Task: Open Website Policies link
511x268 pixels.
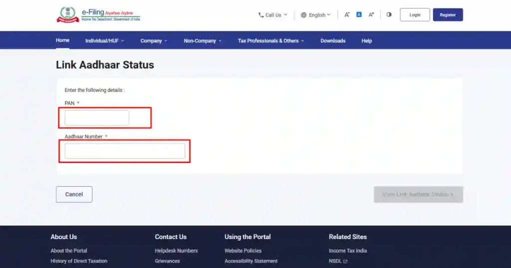Action: coord(243,251)
